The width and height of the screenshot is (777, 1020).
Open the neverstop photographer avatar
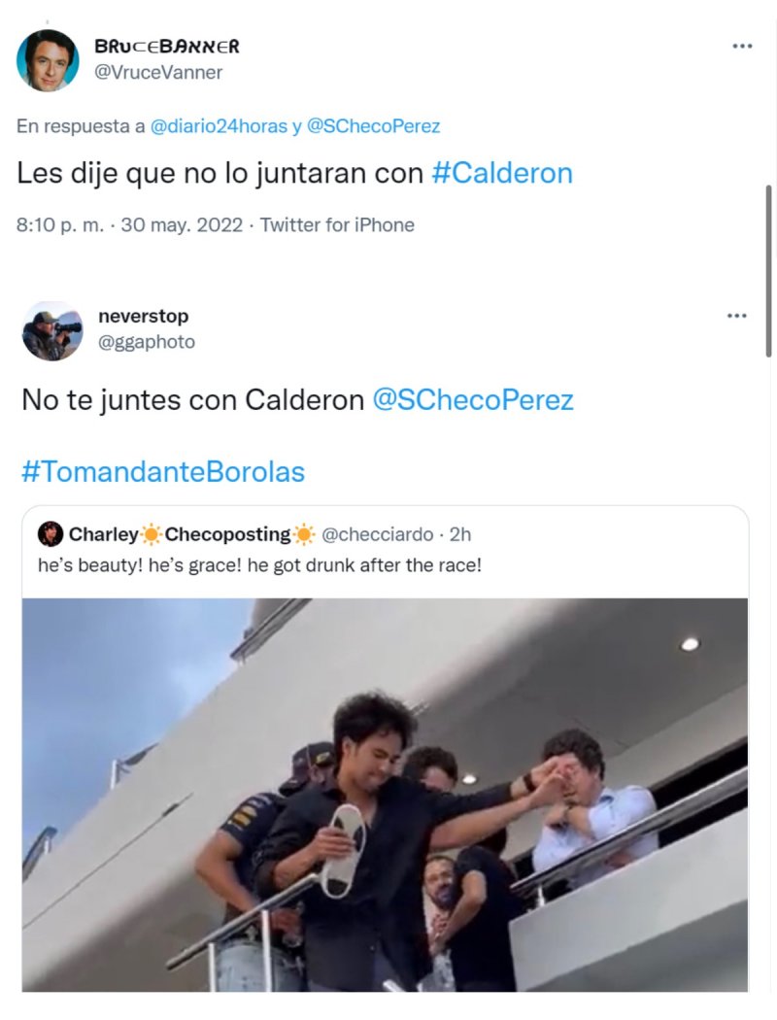[52, 330]
